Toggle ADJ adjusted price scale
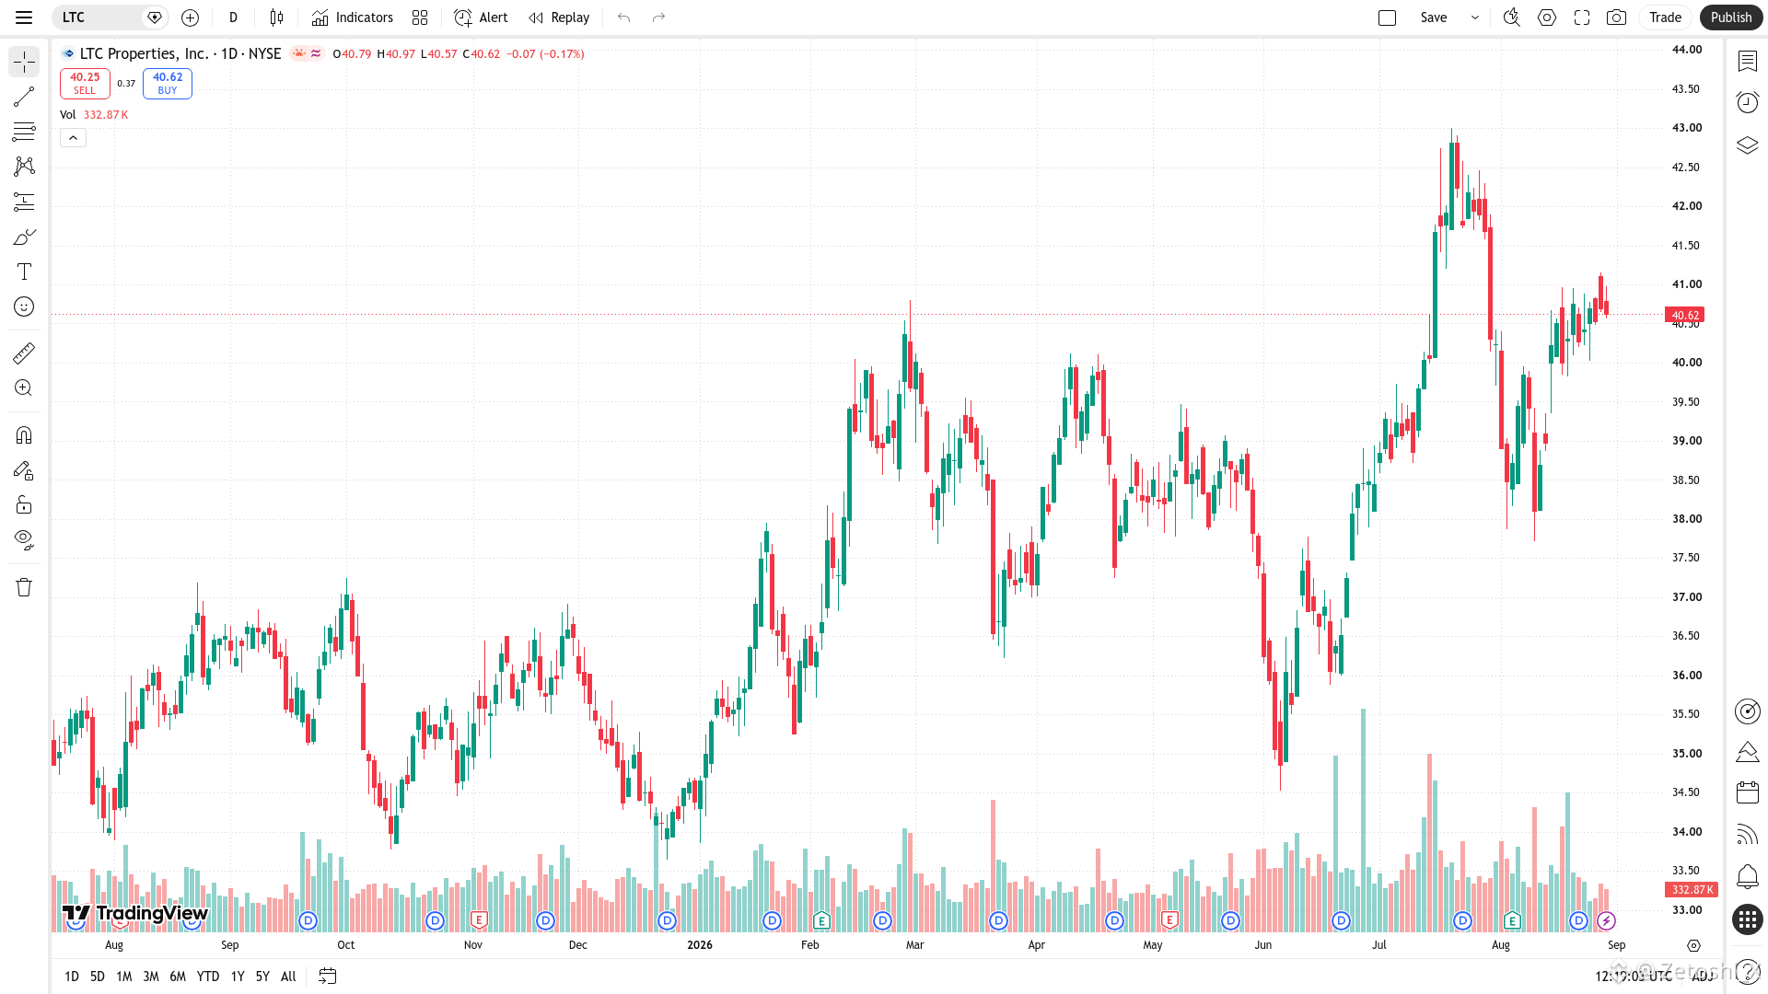Screen dimensions: 1768x994 click(1702, 976)
